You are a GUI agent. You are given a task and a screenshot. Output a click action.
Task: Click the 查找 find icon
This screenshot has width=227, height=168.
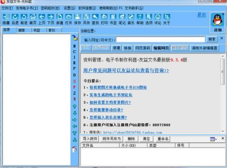[x=95, y=17]
